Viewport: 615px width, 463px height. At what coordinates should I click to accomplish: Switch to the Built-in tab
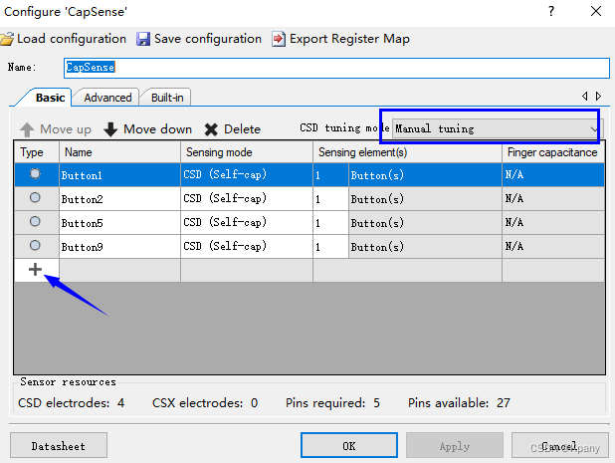pos(167,98)
